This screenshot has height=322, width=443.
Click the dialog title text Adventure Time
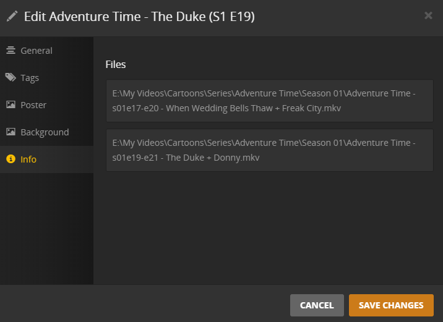click(x=139, y=17)
